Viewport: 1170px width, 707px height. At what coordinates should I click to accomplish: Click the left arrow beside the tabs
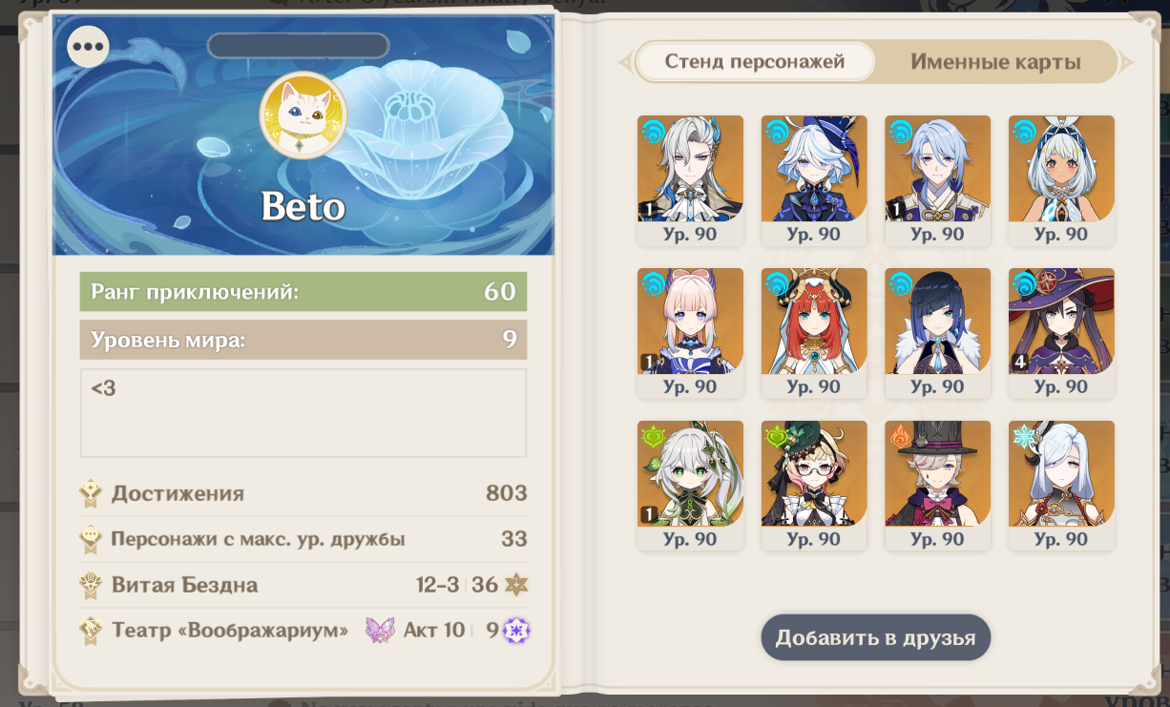[625, 63]
